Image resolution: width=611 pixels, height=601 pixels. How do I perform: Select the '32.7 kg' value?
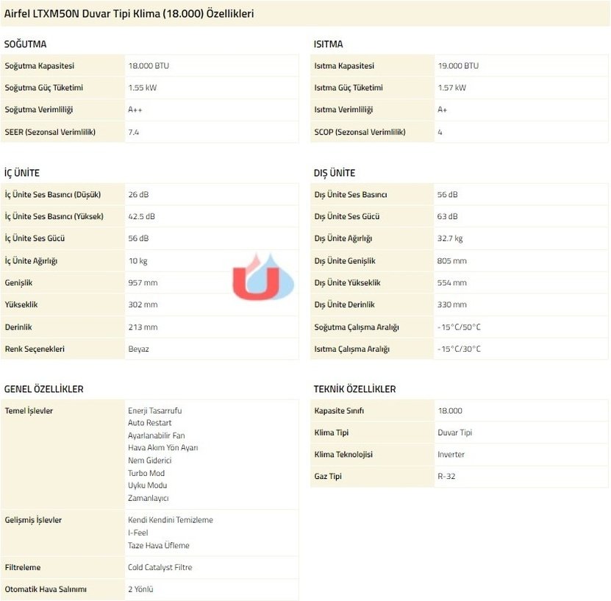[x=450, y=238]
